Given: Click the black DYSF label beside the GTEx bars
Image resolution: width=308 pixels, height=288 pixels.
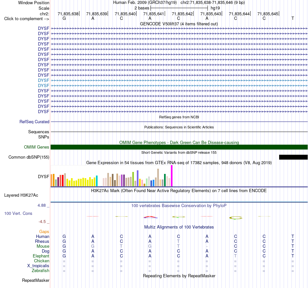Looking at the screenshot, I should pyautogui.click(x=43, y=177).
